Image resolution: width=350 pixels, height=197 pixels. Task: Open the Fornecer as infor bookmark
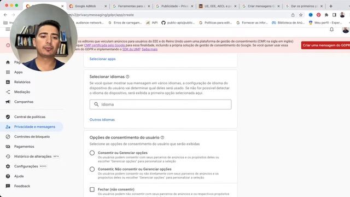click(x=252, y=23)
